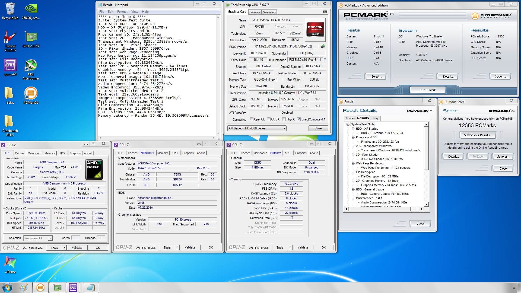Toggle the PhysX checkbox
This screenshot has height=293, width=521.
(284, 119)
